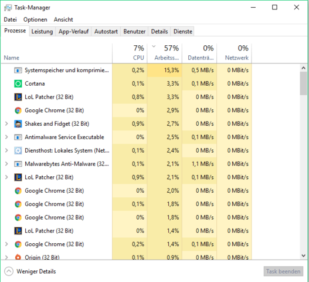Click the '2,9%' memory cell
The image size is (309, 282).
pyautogui.click(x=165, y=110)
